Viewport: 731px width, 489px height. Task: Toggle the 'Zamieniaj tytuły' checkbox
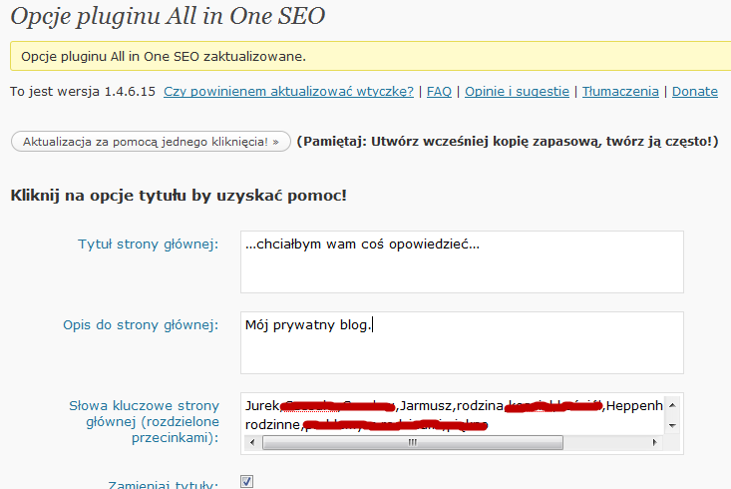pos(247,481)
